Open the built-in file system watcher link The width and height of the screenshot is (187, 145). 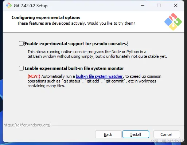point(99,76)
